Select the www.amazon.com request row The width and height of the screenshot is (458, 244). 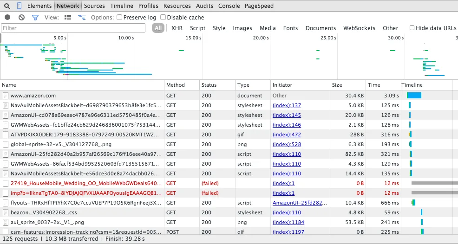[229, 96]
